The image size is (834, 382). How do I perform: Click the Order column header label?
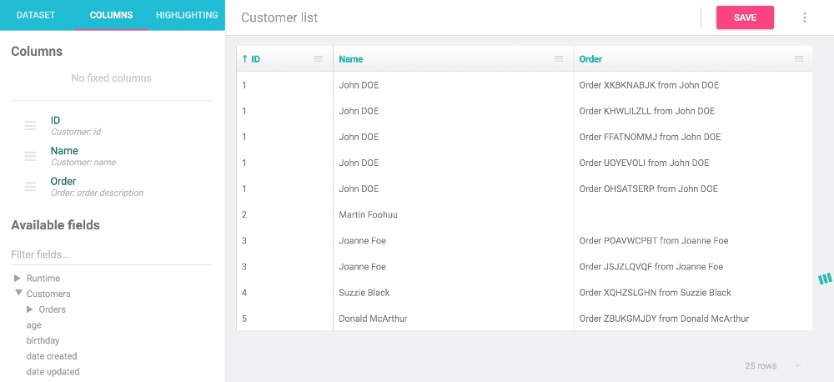click(x=590, y=59)
